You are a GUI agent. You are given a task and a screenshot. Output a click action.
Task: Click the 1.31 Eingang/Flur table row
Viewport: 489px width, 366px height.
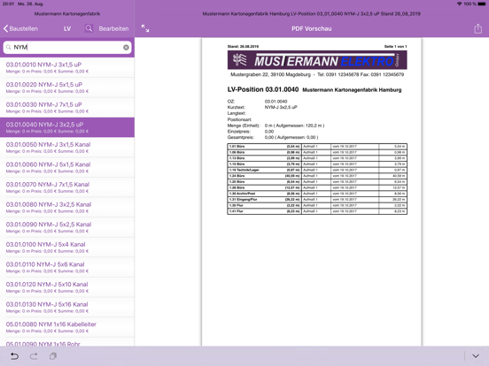(x=317, y=199)
